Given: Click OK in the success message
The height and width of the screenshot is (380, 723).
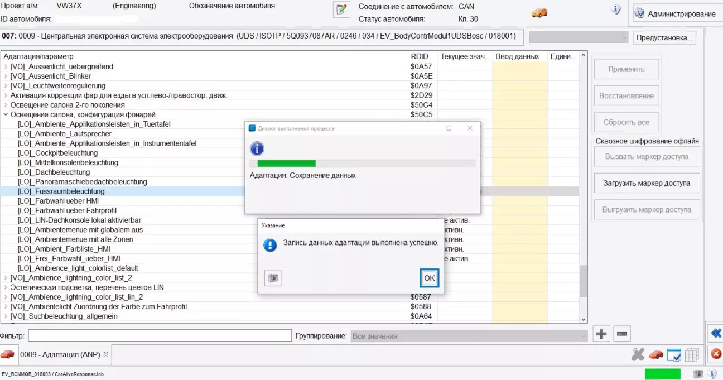Looking at the screenshot, I should [x=430, y=278].
